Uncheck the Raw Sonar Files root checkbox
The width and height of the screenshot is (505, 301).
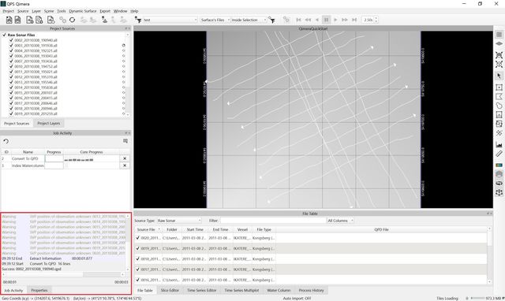[x=4, y=35]
